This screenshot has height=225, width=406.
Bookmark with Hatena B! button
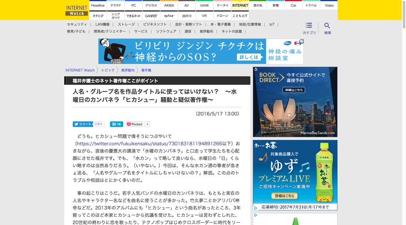(116, 124)
